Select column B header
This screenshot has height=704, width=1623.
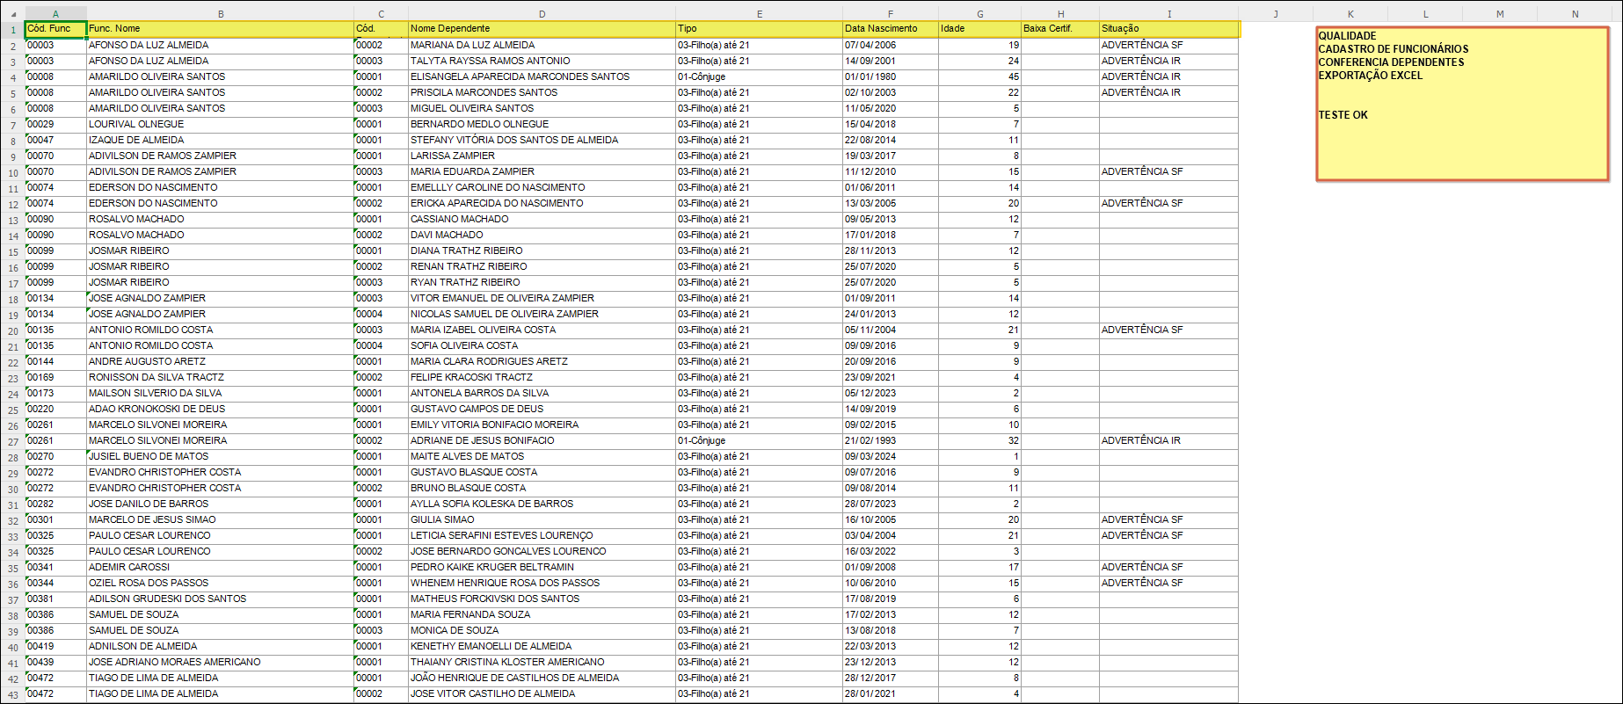[220, 14]
